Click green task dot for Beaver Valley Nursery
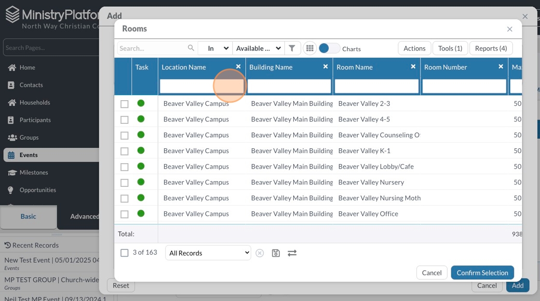The height and width of the screenshot is (301, 540). click(x=141, y=182)
